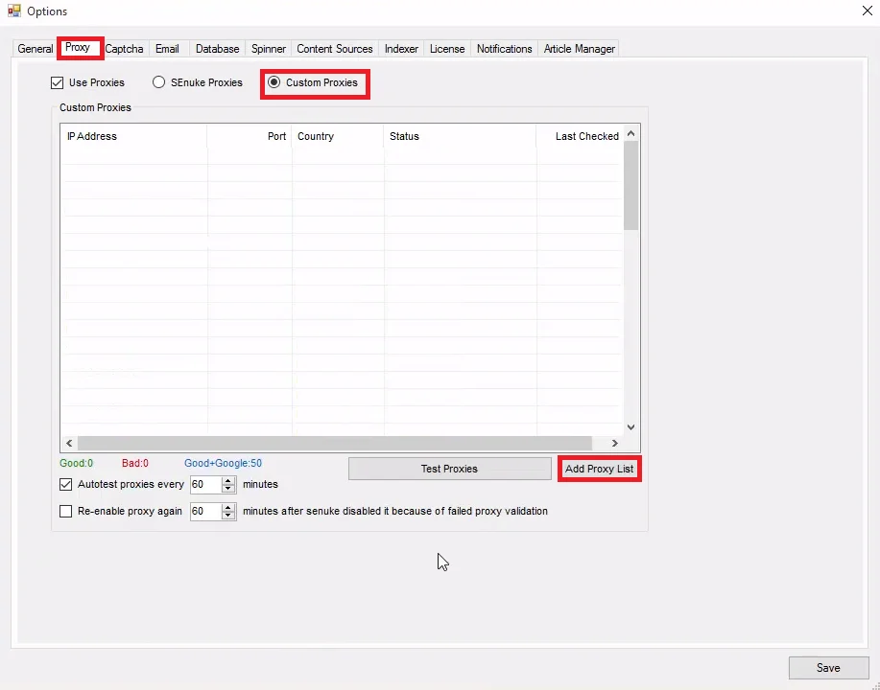This screenshot has height=690, width=880.
Task: Go to the Article Manager tab
Action: click(580, 49)
